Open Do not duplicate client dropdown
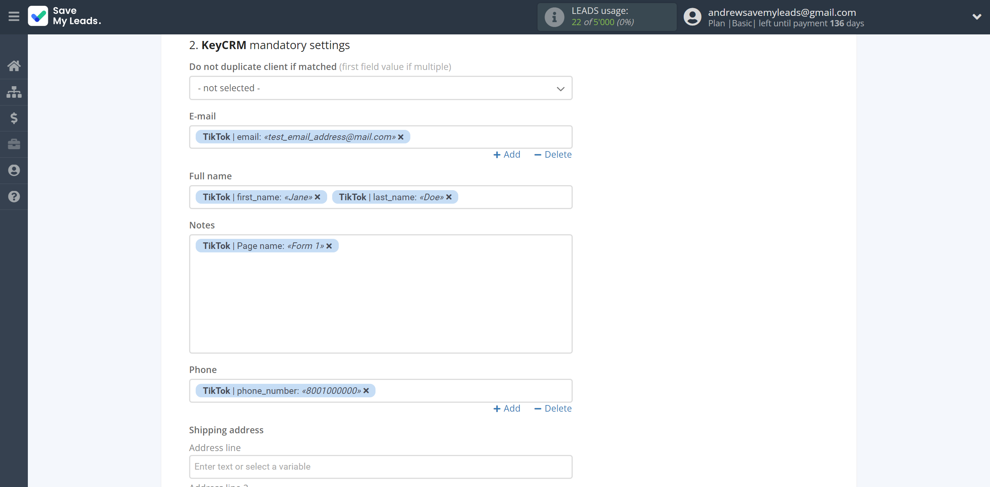 coord(381,88)
